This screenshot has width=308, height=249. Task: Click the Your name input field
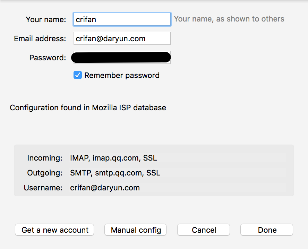tap(122, 19)
